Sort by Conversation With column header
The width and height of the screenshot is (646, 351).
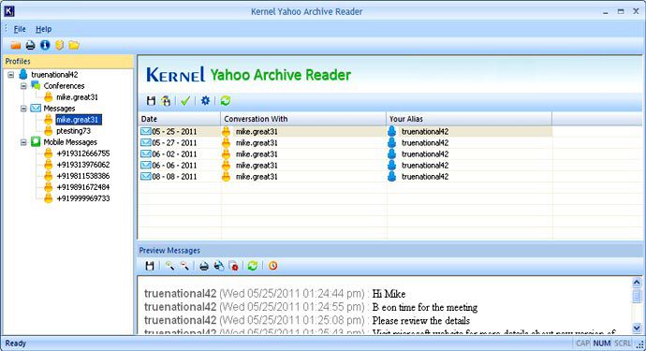point(303,119)
